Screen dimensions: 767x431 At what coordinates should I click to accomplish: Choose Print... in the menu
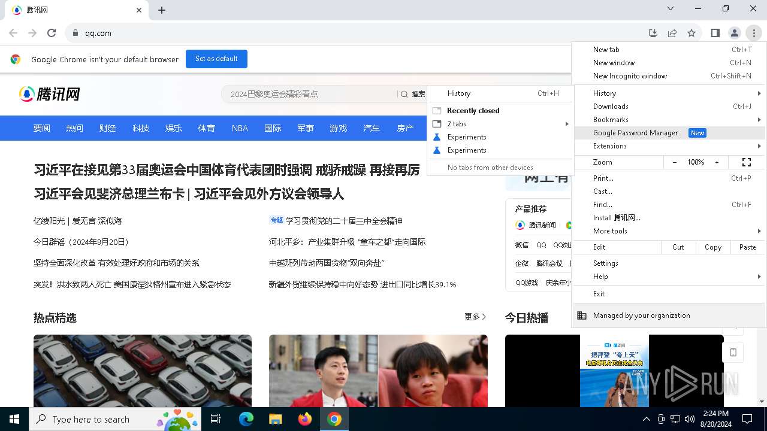pyautogui.click(x=669, y=178)
